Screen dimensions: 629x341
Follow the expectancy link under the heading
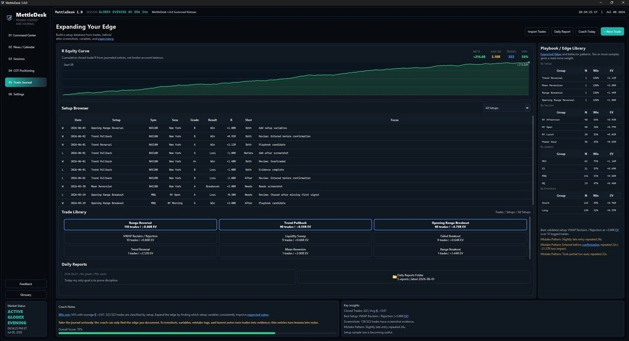pos(105,39)
